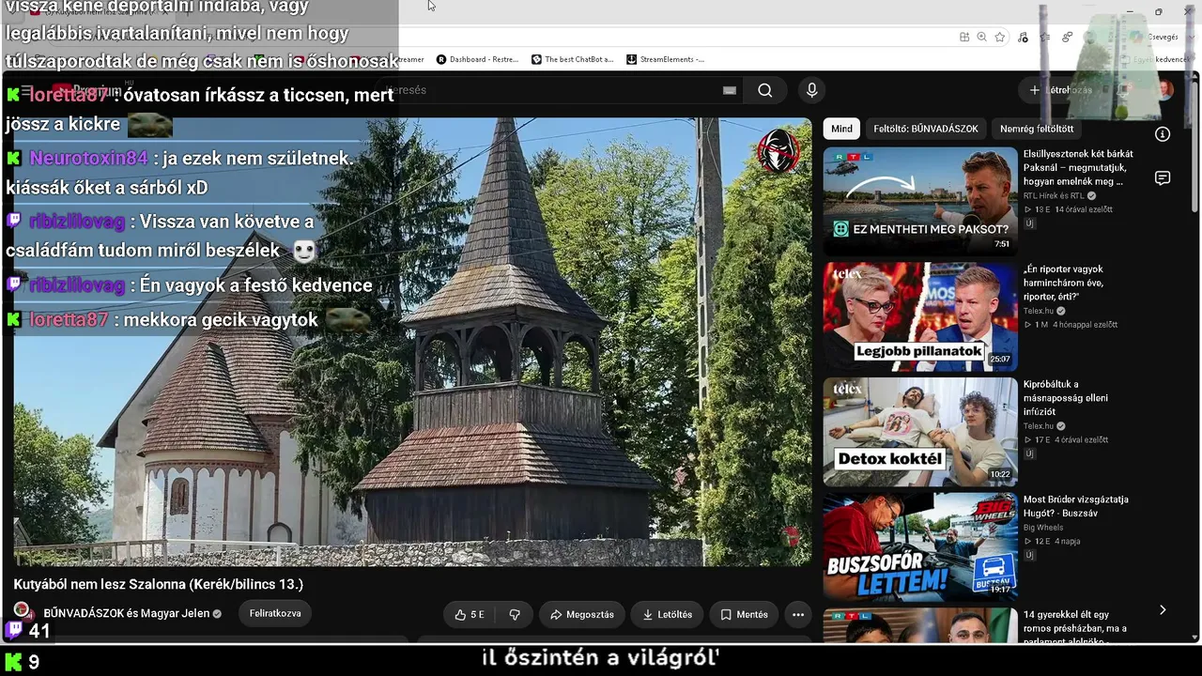Open the Csevegés chat button in browser toolbar
Screen dimensions: 1202x676
pos(1153,37)
